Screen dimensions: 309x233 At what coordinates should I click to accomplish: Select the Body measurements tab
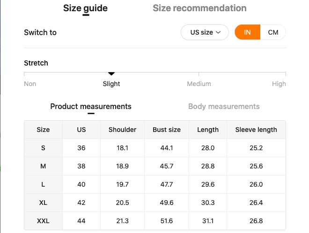(224, 106)
